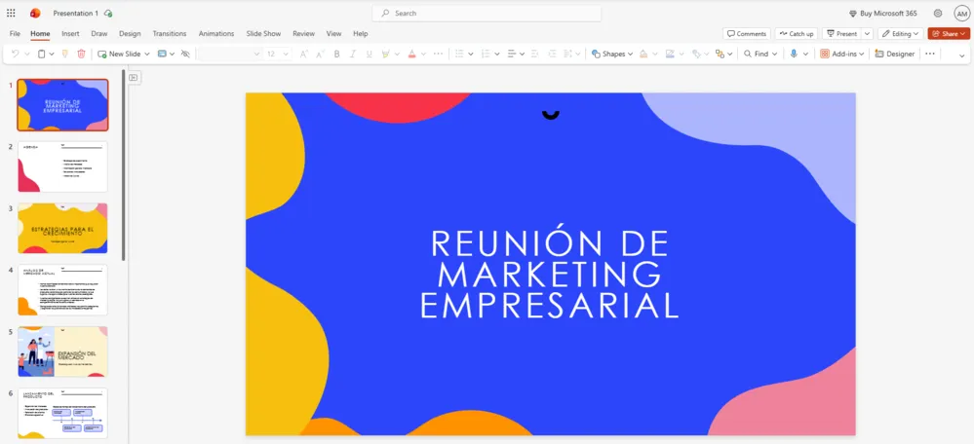Click the Present button
Screen dimensions: 974x444
click(841, 33)
